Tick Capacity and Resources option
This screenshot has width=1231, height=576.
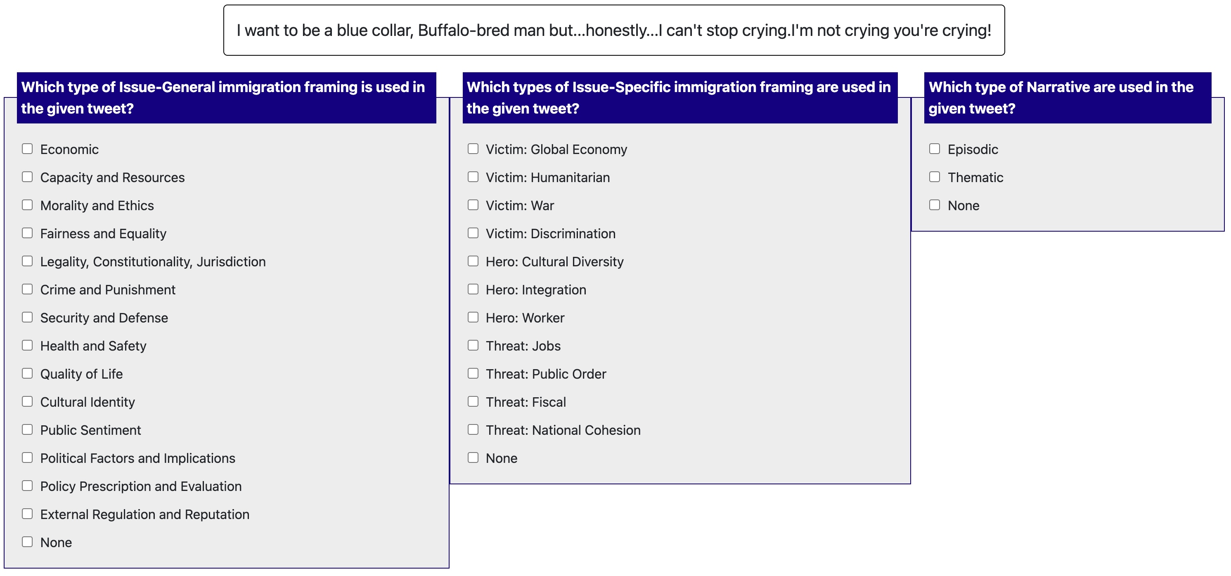pos(27,177)
